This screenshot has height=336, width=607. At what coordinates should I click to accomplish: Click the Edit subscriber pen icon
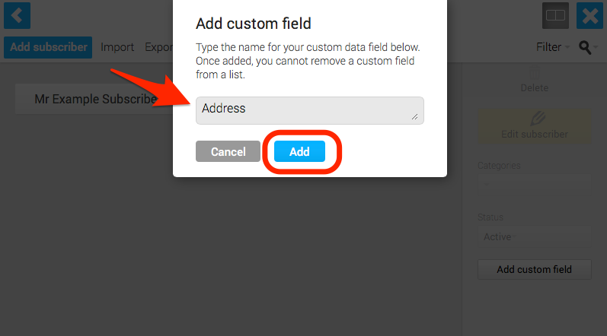point(538,118)
